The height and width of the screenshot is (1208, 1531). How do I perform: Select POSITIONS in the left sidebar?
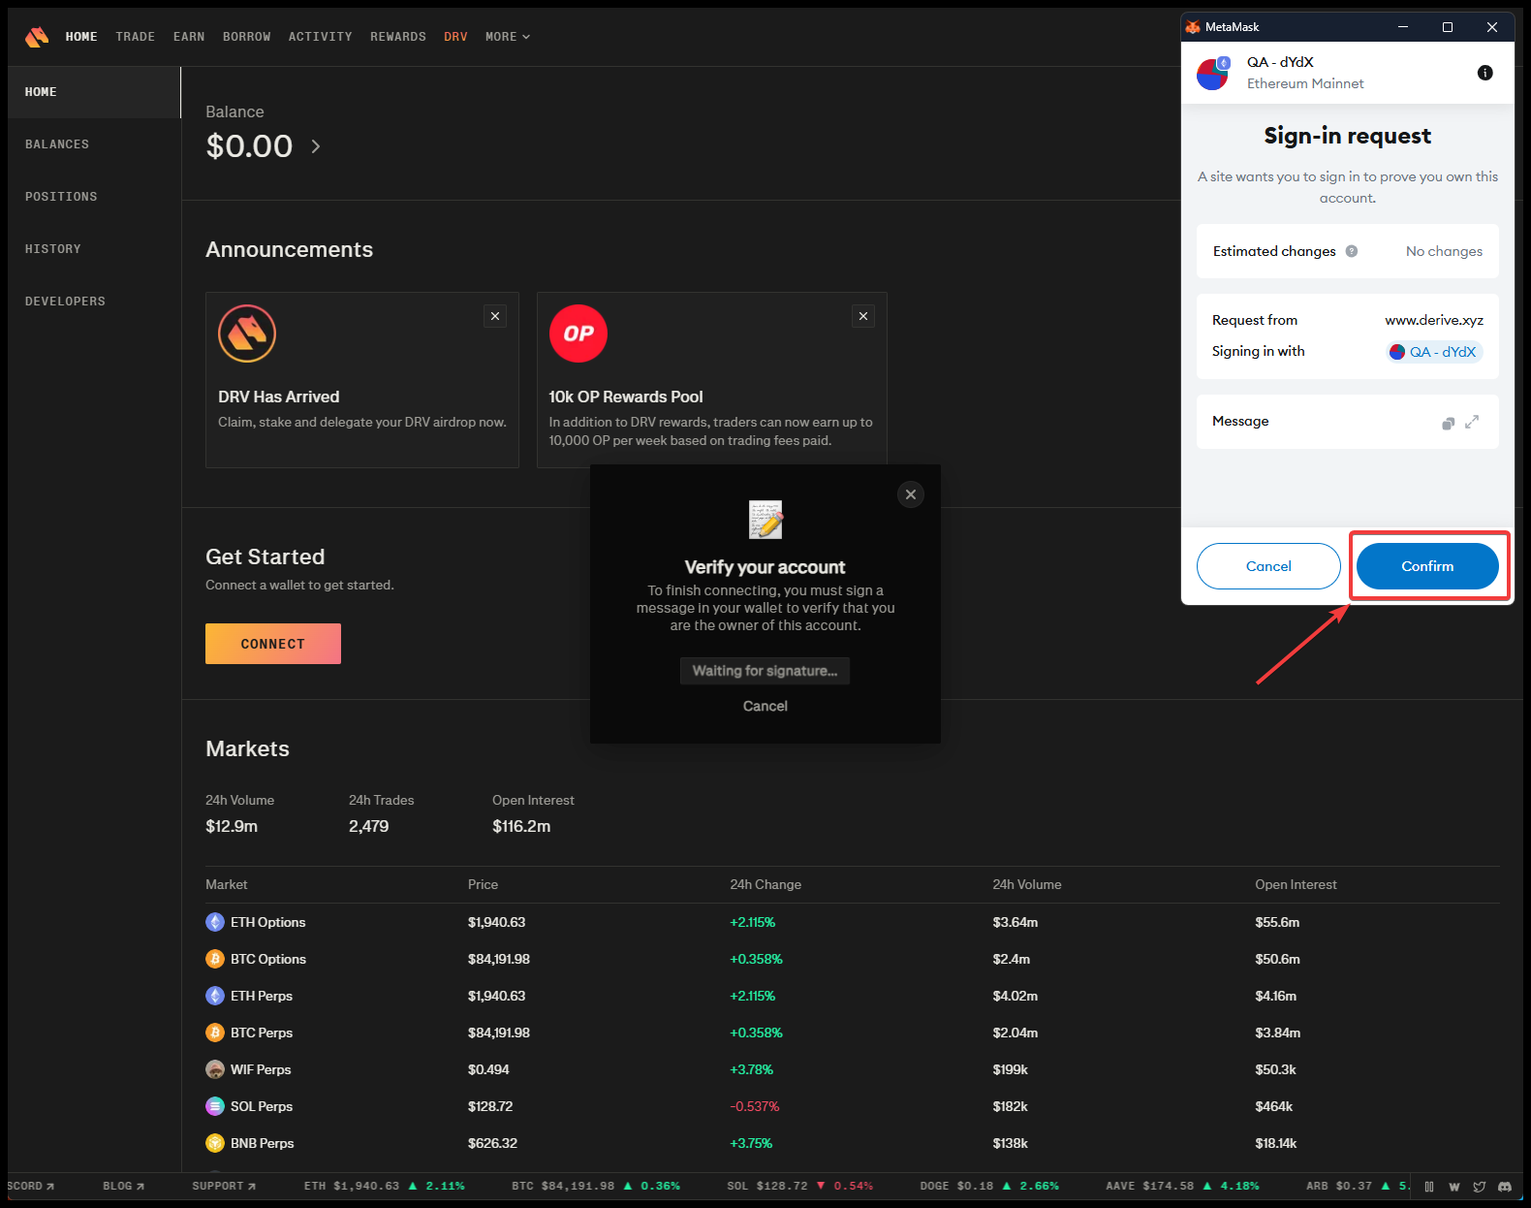pyautogui.click(x=61, y=197)
